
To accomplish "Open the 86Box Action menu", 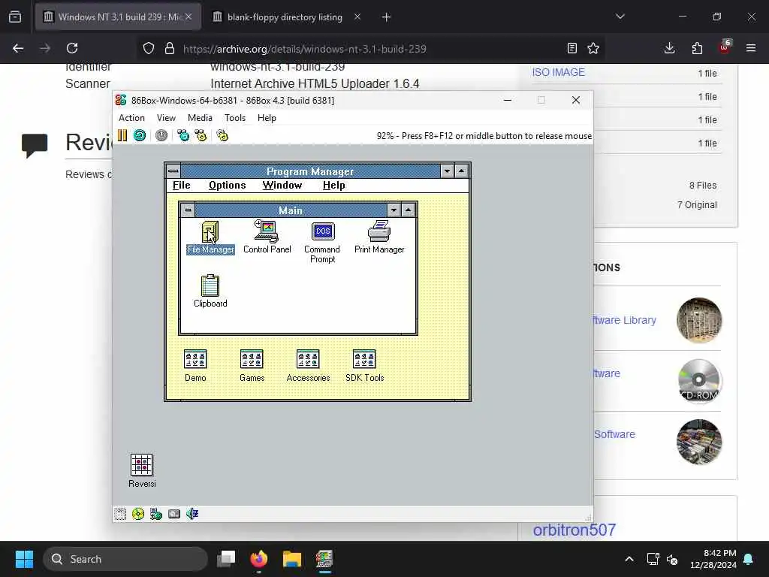I will tap(131, 118).
